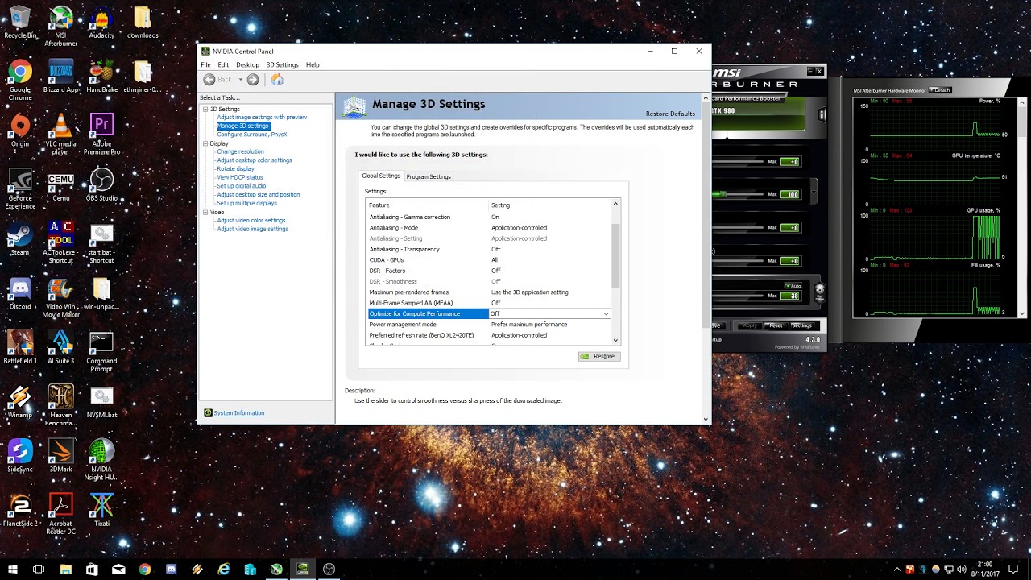Select the Preferred refresh rate row

pyautogui.click(x=489, y=335)
